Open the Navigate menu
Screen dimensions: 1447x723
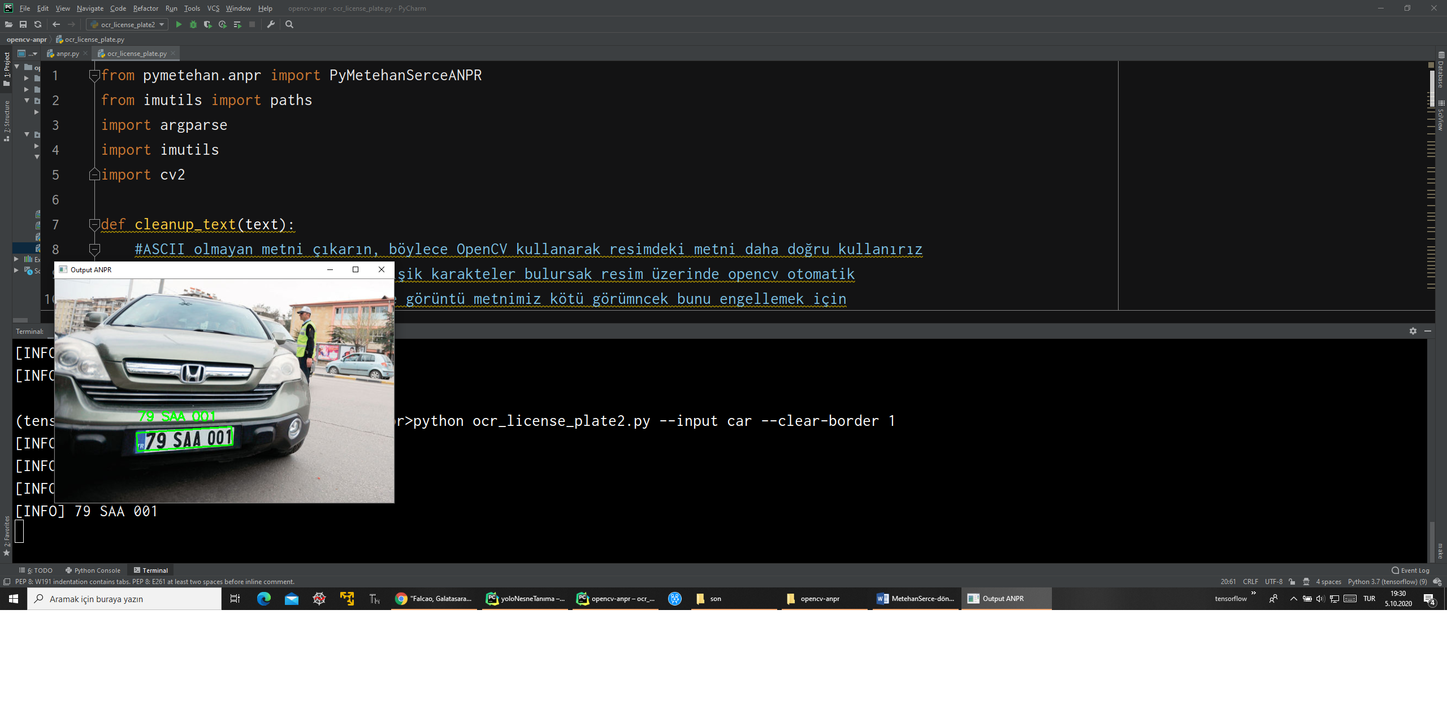tap(90, 8)
